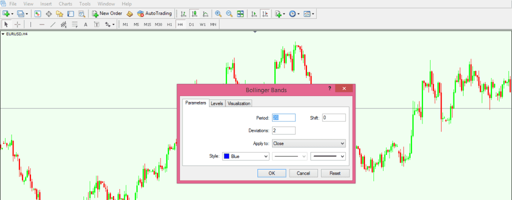Switch to the Levels tab
This screenshot has width=512, height=200.
[216, 103]
